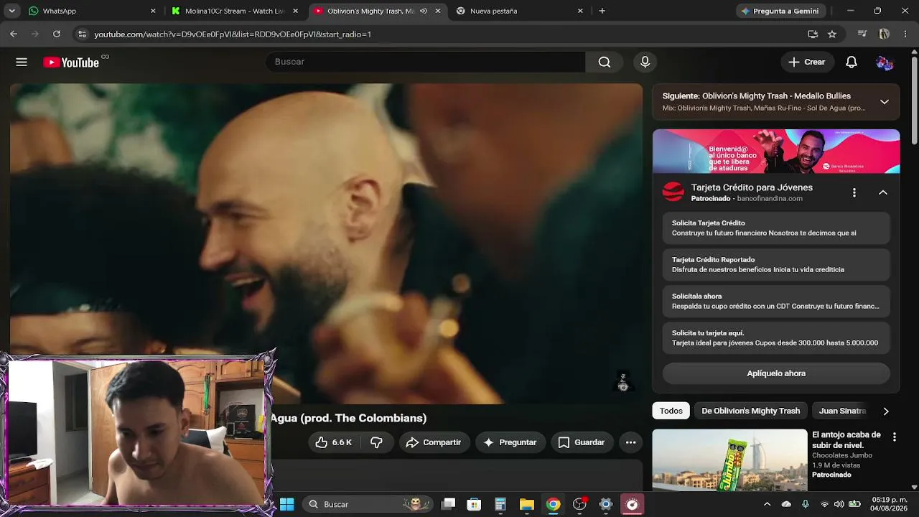Reload the current page
The height and width of the screenshot is (517, 919).
[57, 34]
